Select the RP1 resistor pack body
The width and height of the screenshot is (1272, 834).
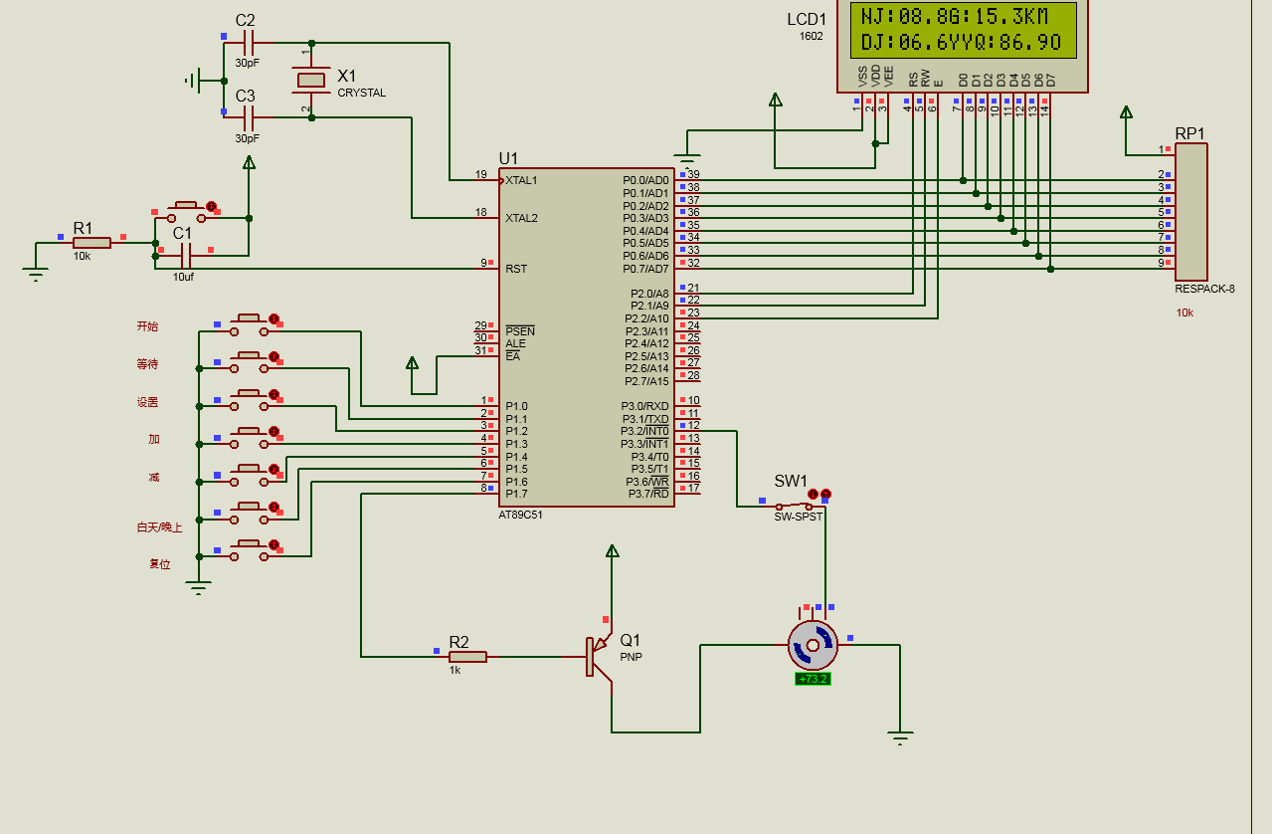click(1191, 212)
